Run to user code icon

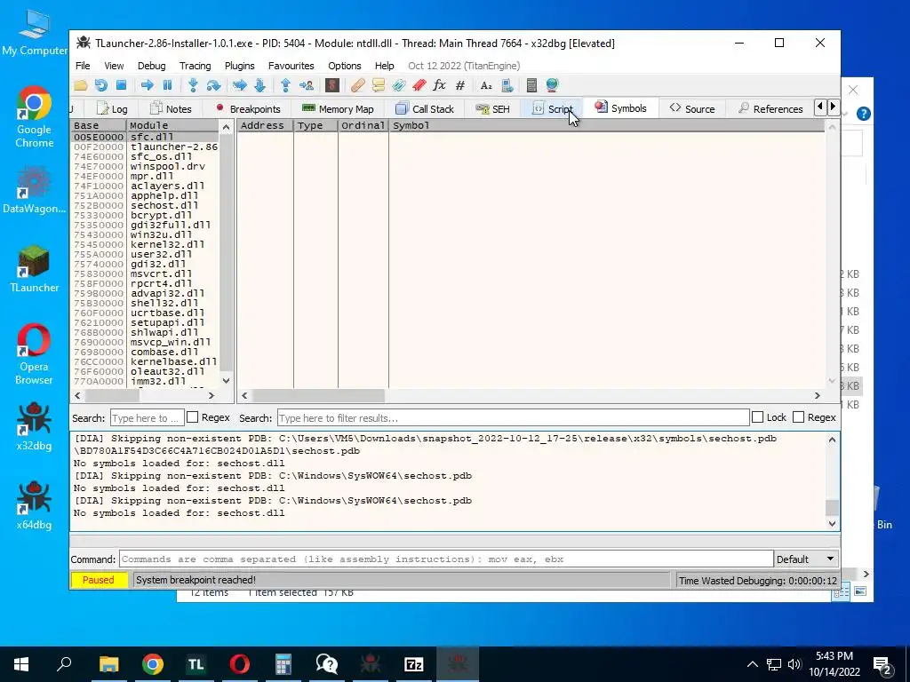(x=307, y=86)
